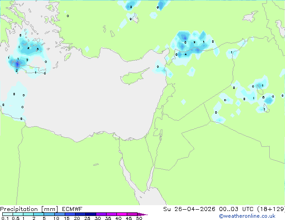Pick the 5–10 mm legend swatch
This screenshot has width=285, height=220.
point(49,214)
